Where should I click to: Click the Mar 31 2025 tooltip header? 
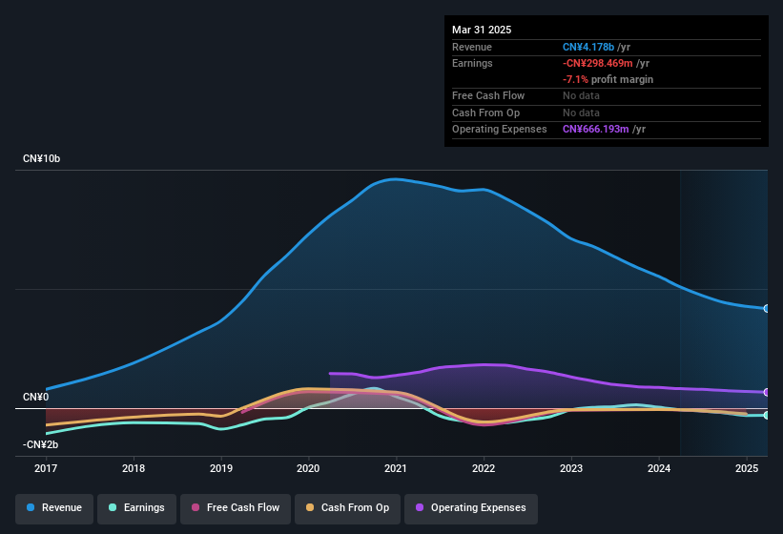point(482,30)
